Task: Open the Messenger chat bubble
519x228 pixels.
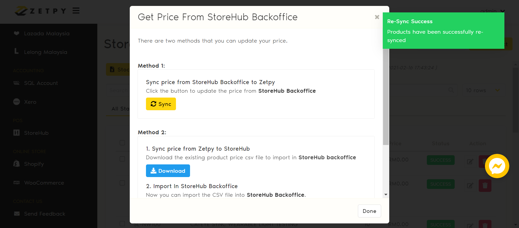Action: pyautogui.click(x=497, y=166)
